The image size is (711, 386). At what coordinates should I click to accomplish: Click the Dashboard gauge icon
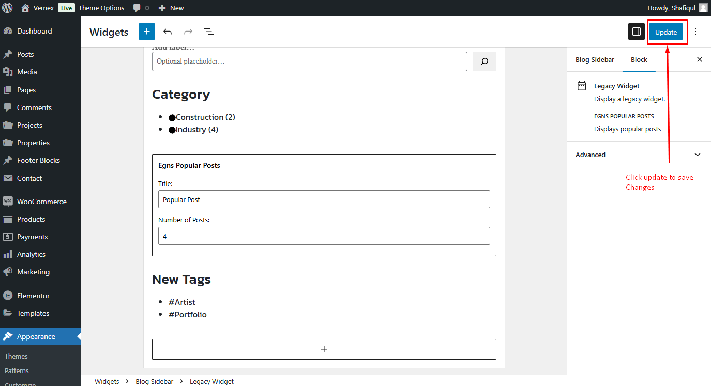8,31
